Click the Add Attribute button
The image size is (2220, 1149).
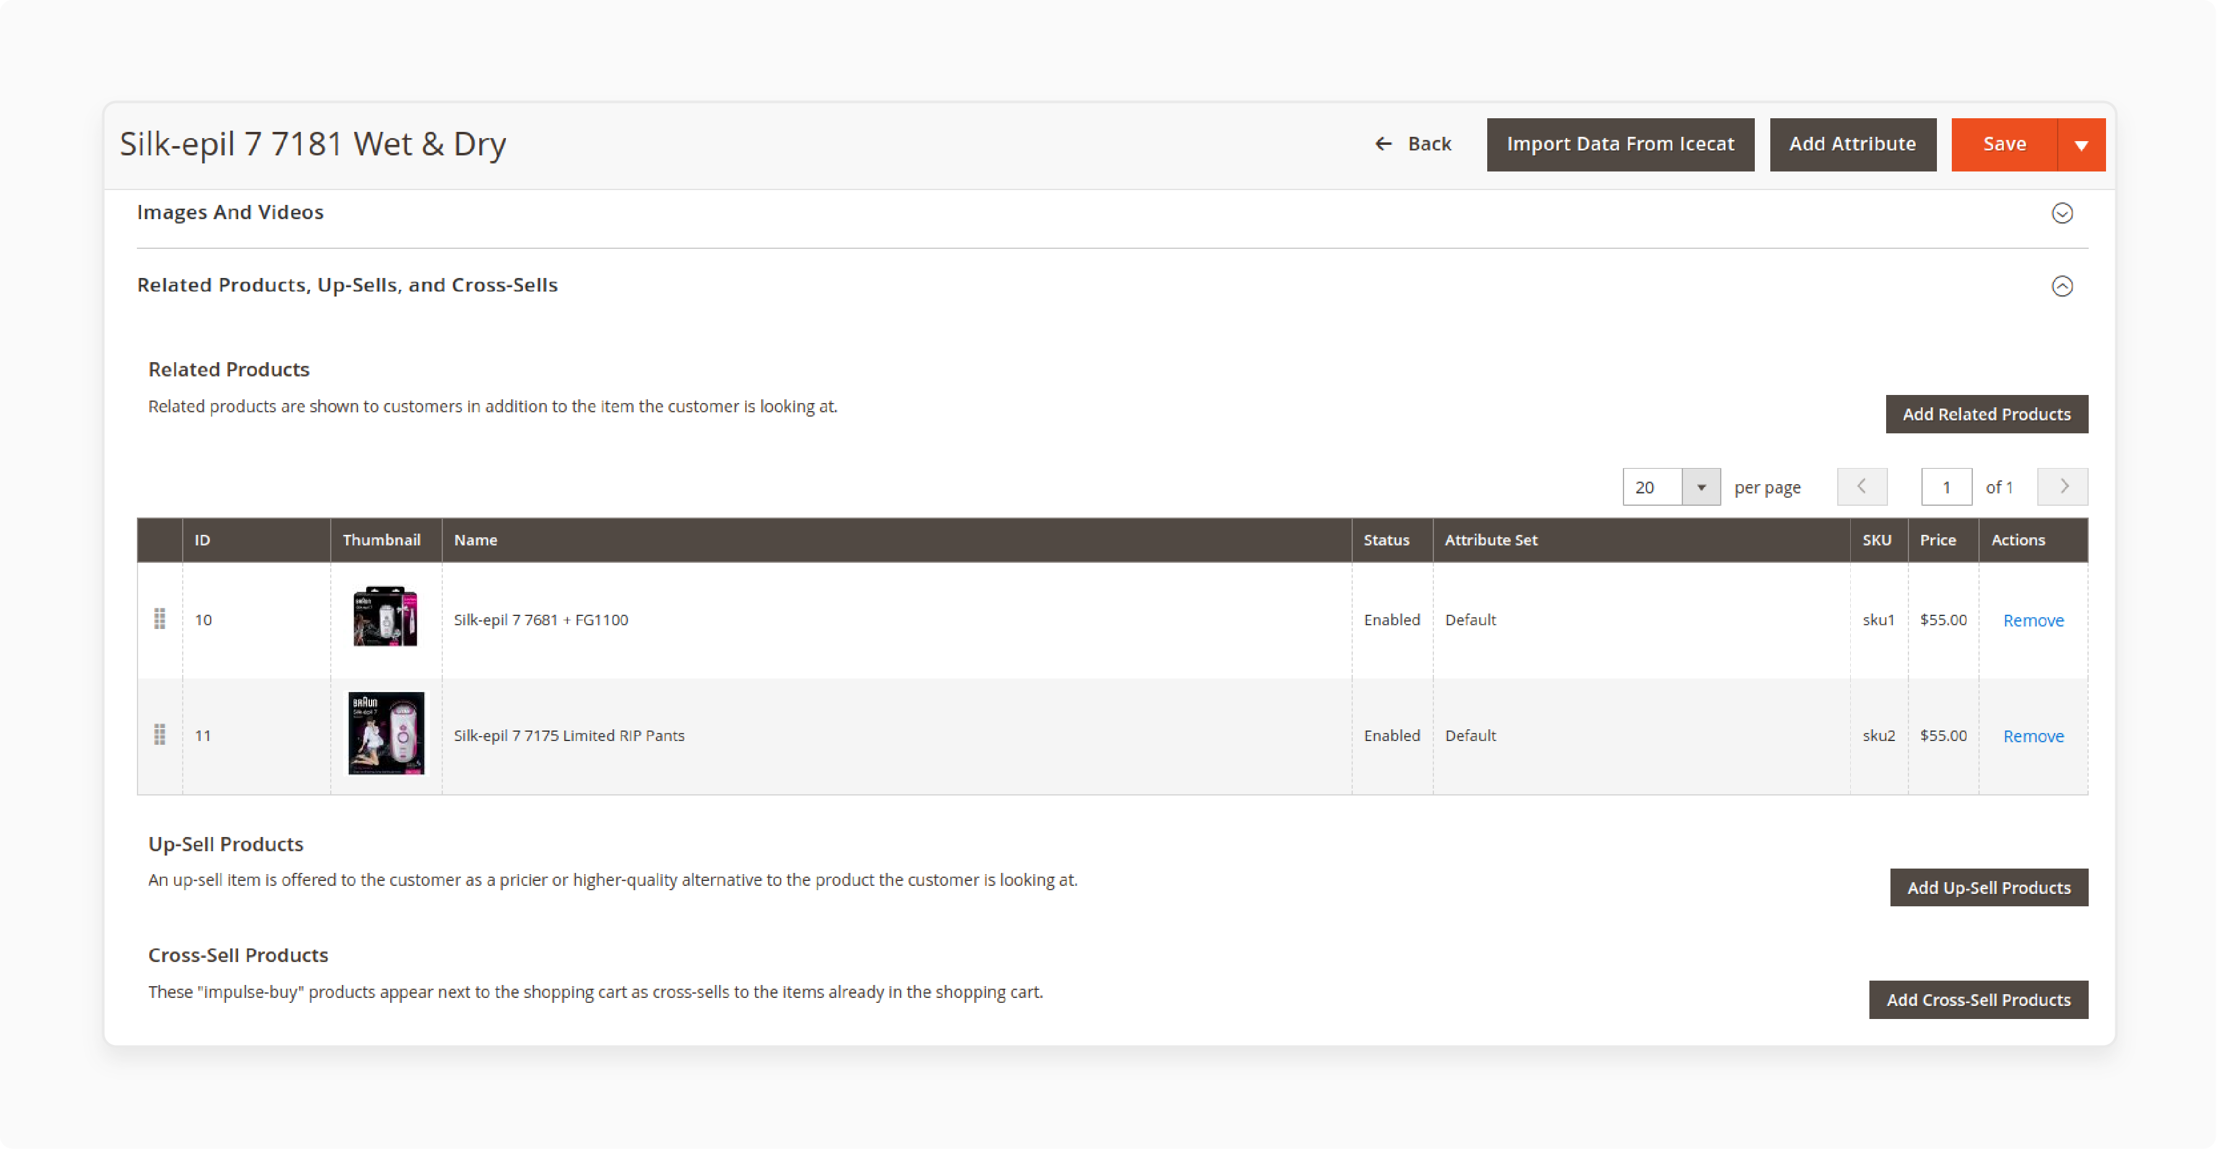pos(1853,144)
